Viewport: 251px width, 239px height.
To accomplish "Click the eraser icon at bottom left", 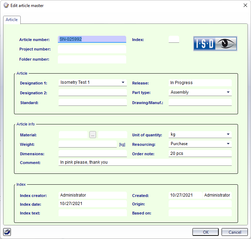I will pyautogui.click(x=7, y=232).
